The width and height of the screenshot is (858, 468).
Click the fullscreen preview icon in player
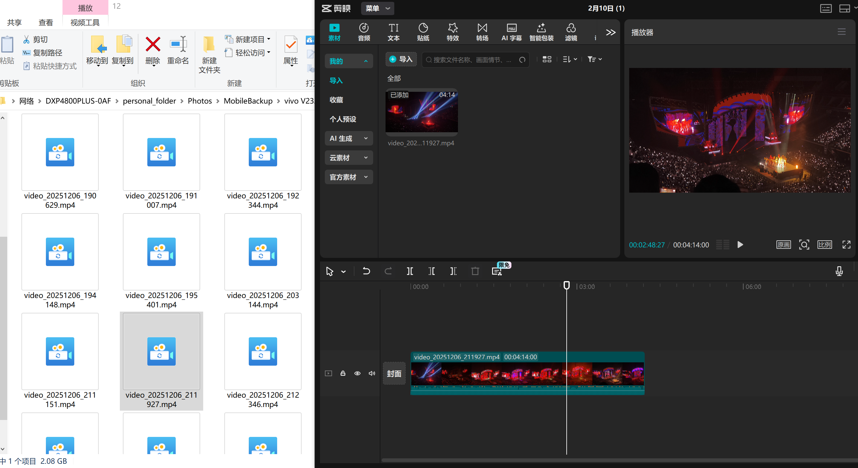(x=846, y=245)
